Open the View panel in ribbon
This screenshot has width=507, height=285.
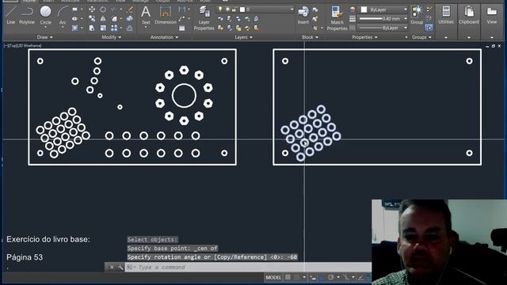[492, 15]
